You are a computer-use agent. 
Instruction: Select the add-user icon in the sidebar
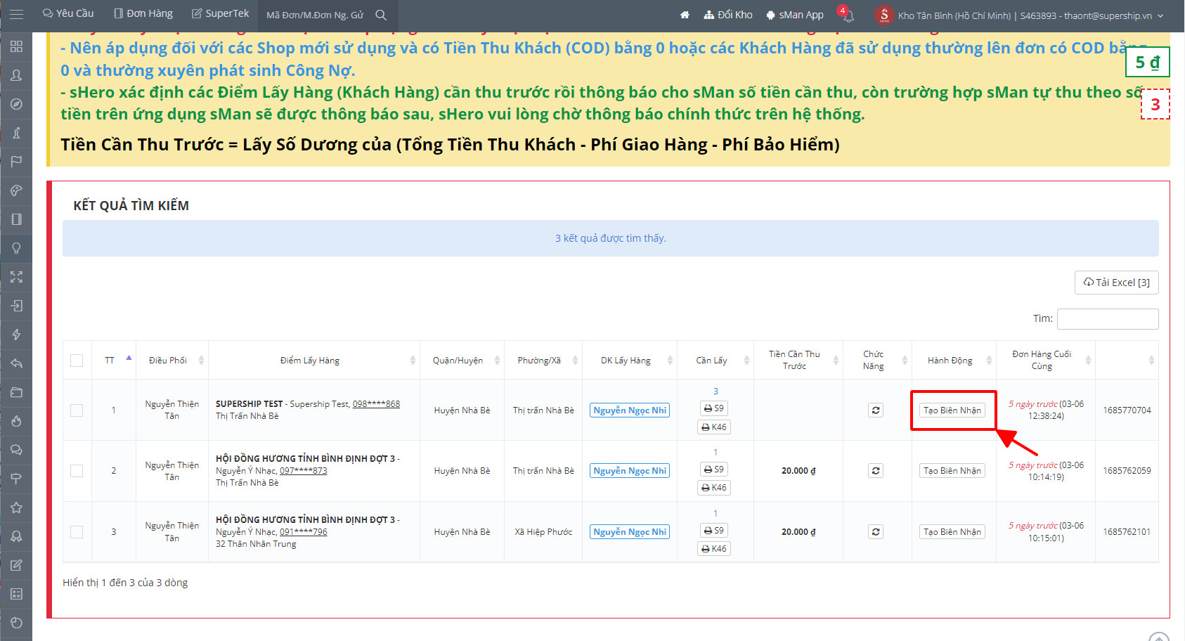(16, 75)
